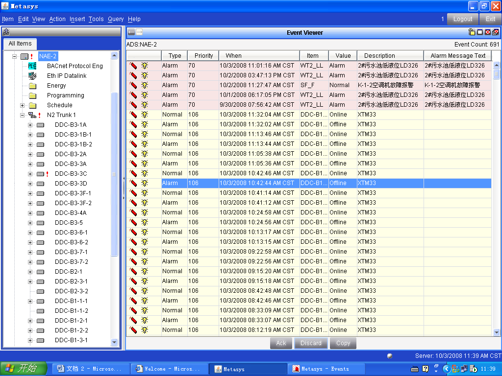Viewport: 502px width, 376px height.
Task: Expand the DDC-B3-3C tree node
Action: (x=30, y=174)
